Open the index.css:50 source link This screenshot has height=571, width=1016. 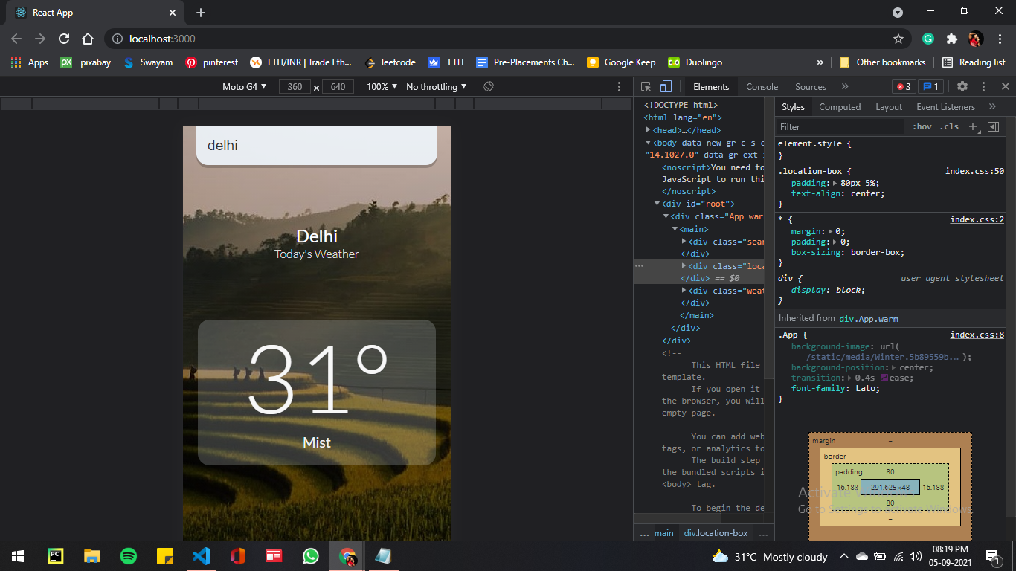coord(974,171)
